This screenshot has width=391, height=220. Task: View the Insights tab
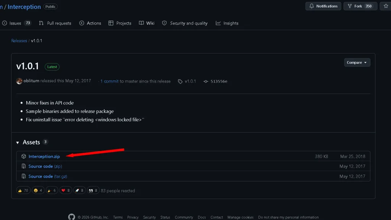227,23
